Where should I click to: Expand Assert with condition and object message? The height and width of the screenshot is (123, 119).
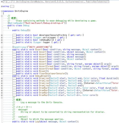[x=2, y=57]
